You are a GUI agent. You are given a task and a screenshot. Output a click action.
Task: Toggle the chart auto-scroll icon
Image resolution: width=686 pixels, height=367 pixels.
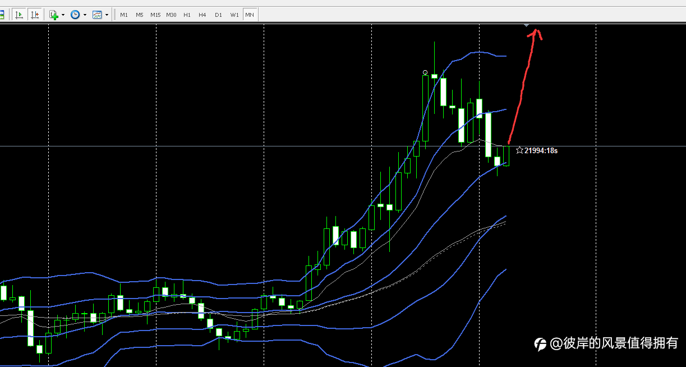(x=19, y=15)
